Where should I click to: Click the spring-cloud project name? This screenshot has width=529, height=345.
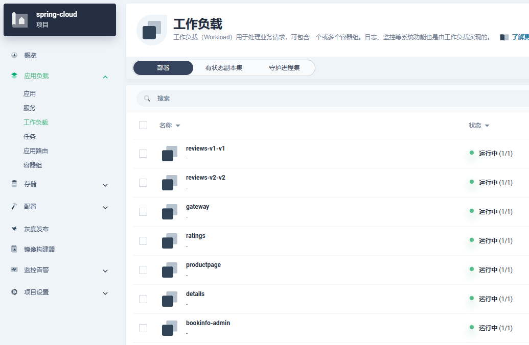click(x=57, y=14)
